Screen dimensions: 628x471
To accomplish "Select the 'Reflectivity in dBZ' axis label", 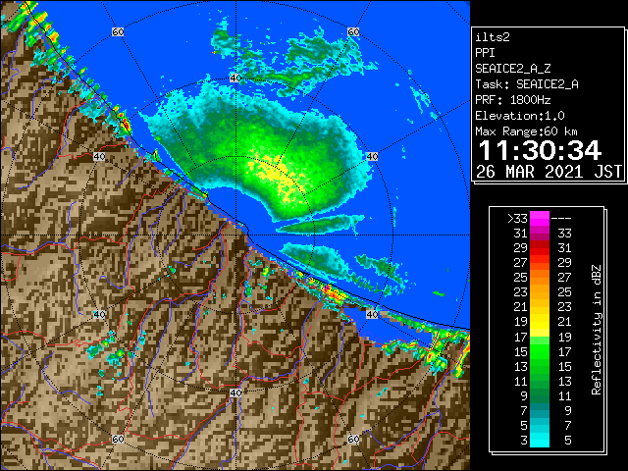I will (x=597, y=330).
